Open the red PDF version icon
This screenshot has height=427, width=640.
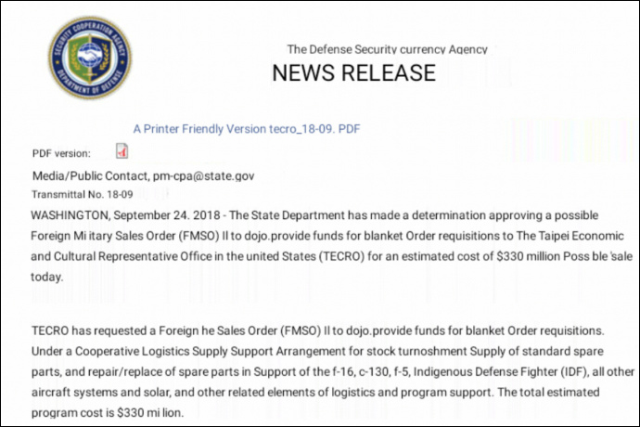tap(122, 151)
